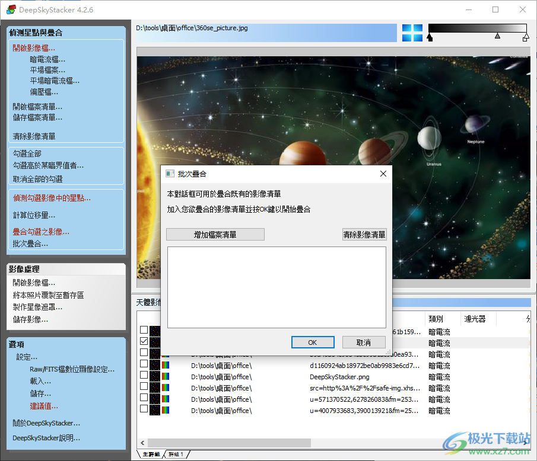Click RGB icon in the u=571370522 row

click(166, 399)
